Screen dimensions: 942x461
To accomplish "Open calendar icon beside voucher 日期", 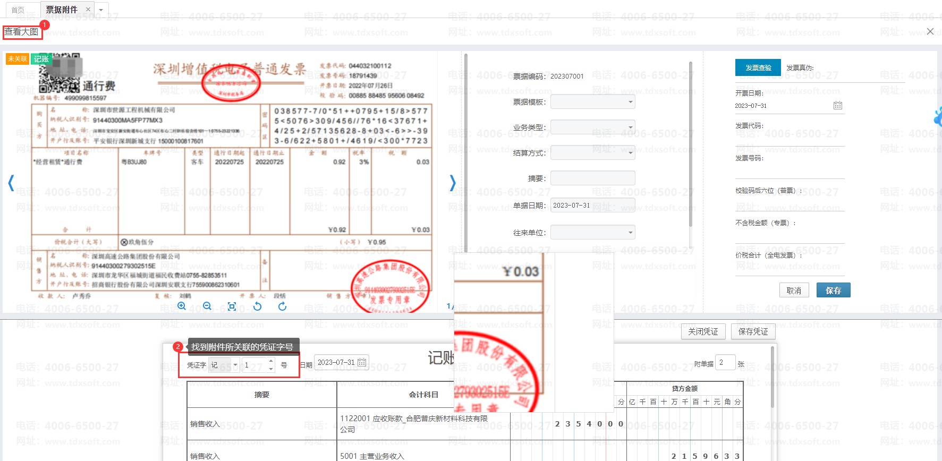I will [x=362, y=362].
